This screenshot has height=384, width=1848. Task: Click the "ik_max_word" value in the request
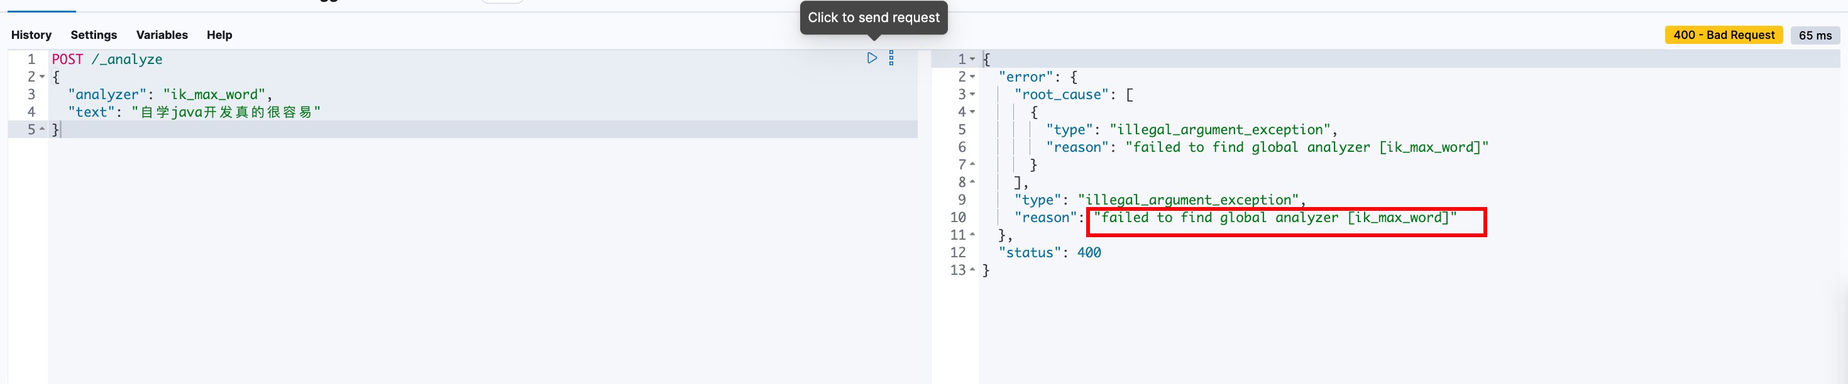click(214, 95)
